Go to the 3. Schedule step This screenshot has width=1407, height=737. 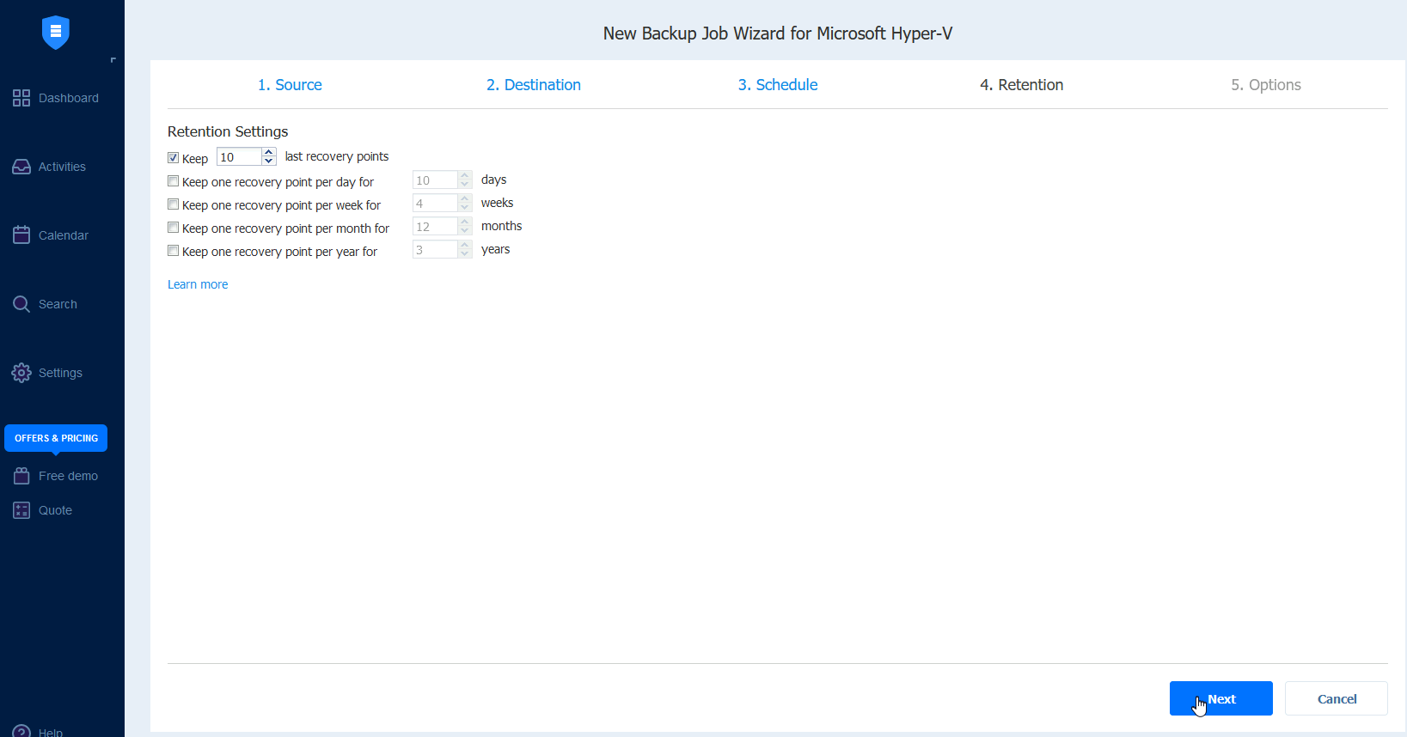[778, 85]
